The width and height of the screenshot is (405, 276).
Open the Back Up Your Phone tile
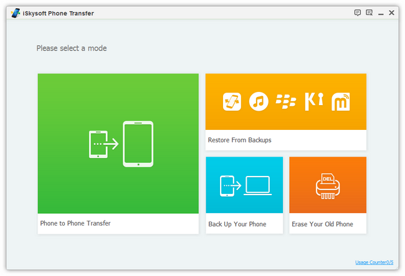244,195
